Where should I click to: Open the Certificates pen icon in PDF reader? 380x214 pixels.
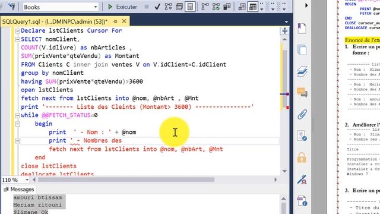click(x=302, y=180)
